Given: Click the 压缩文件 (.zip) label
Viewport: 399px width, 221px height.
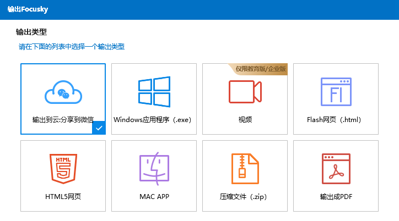Looking at the screenshot, I should pos(243,197).
